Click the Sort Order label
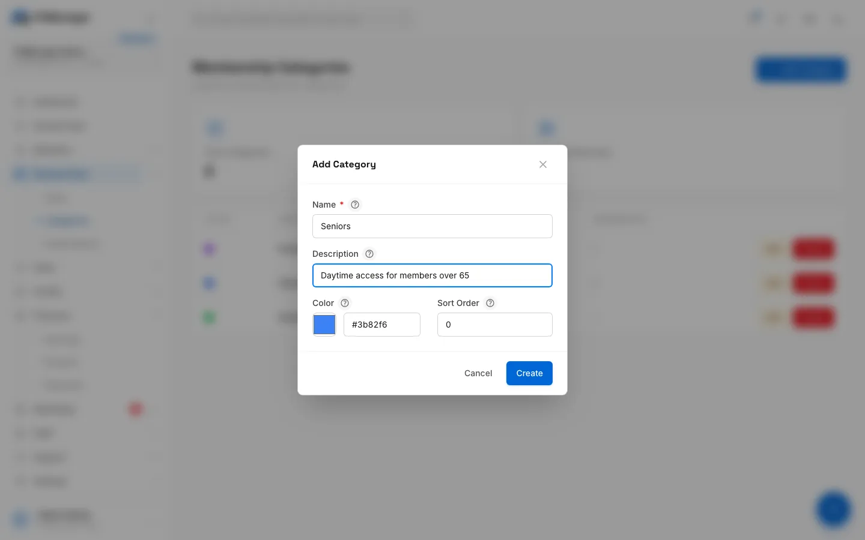This screenshot has width=865, height=540. [458, 303]
